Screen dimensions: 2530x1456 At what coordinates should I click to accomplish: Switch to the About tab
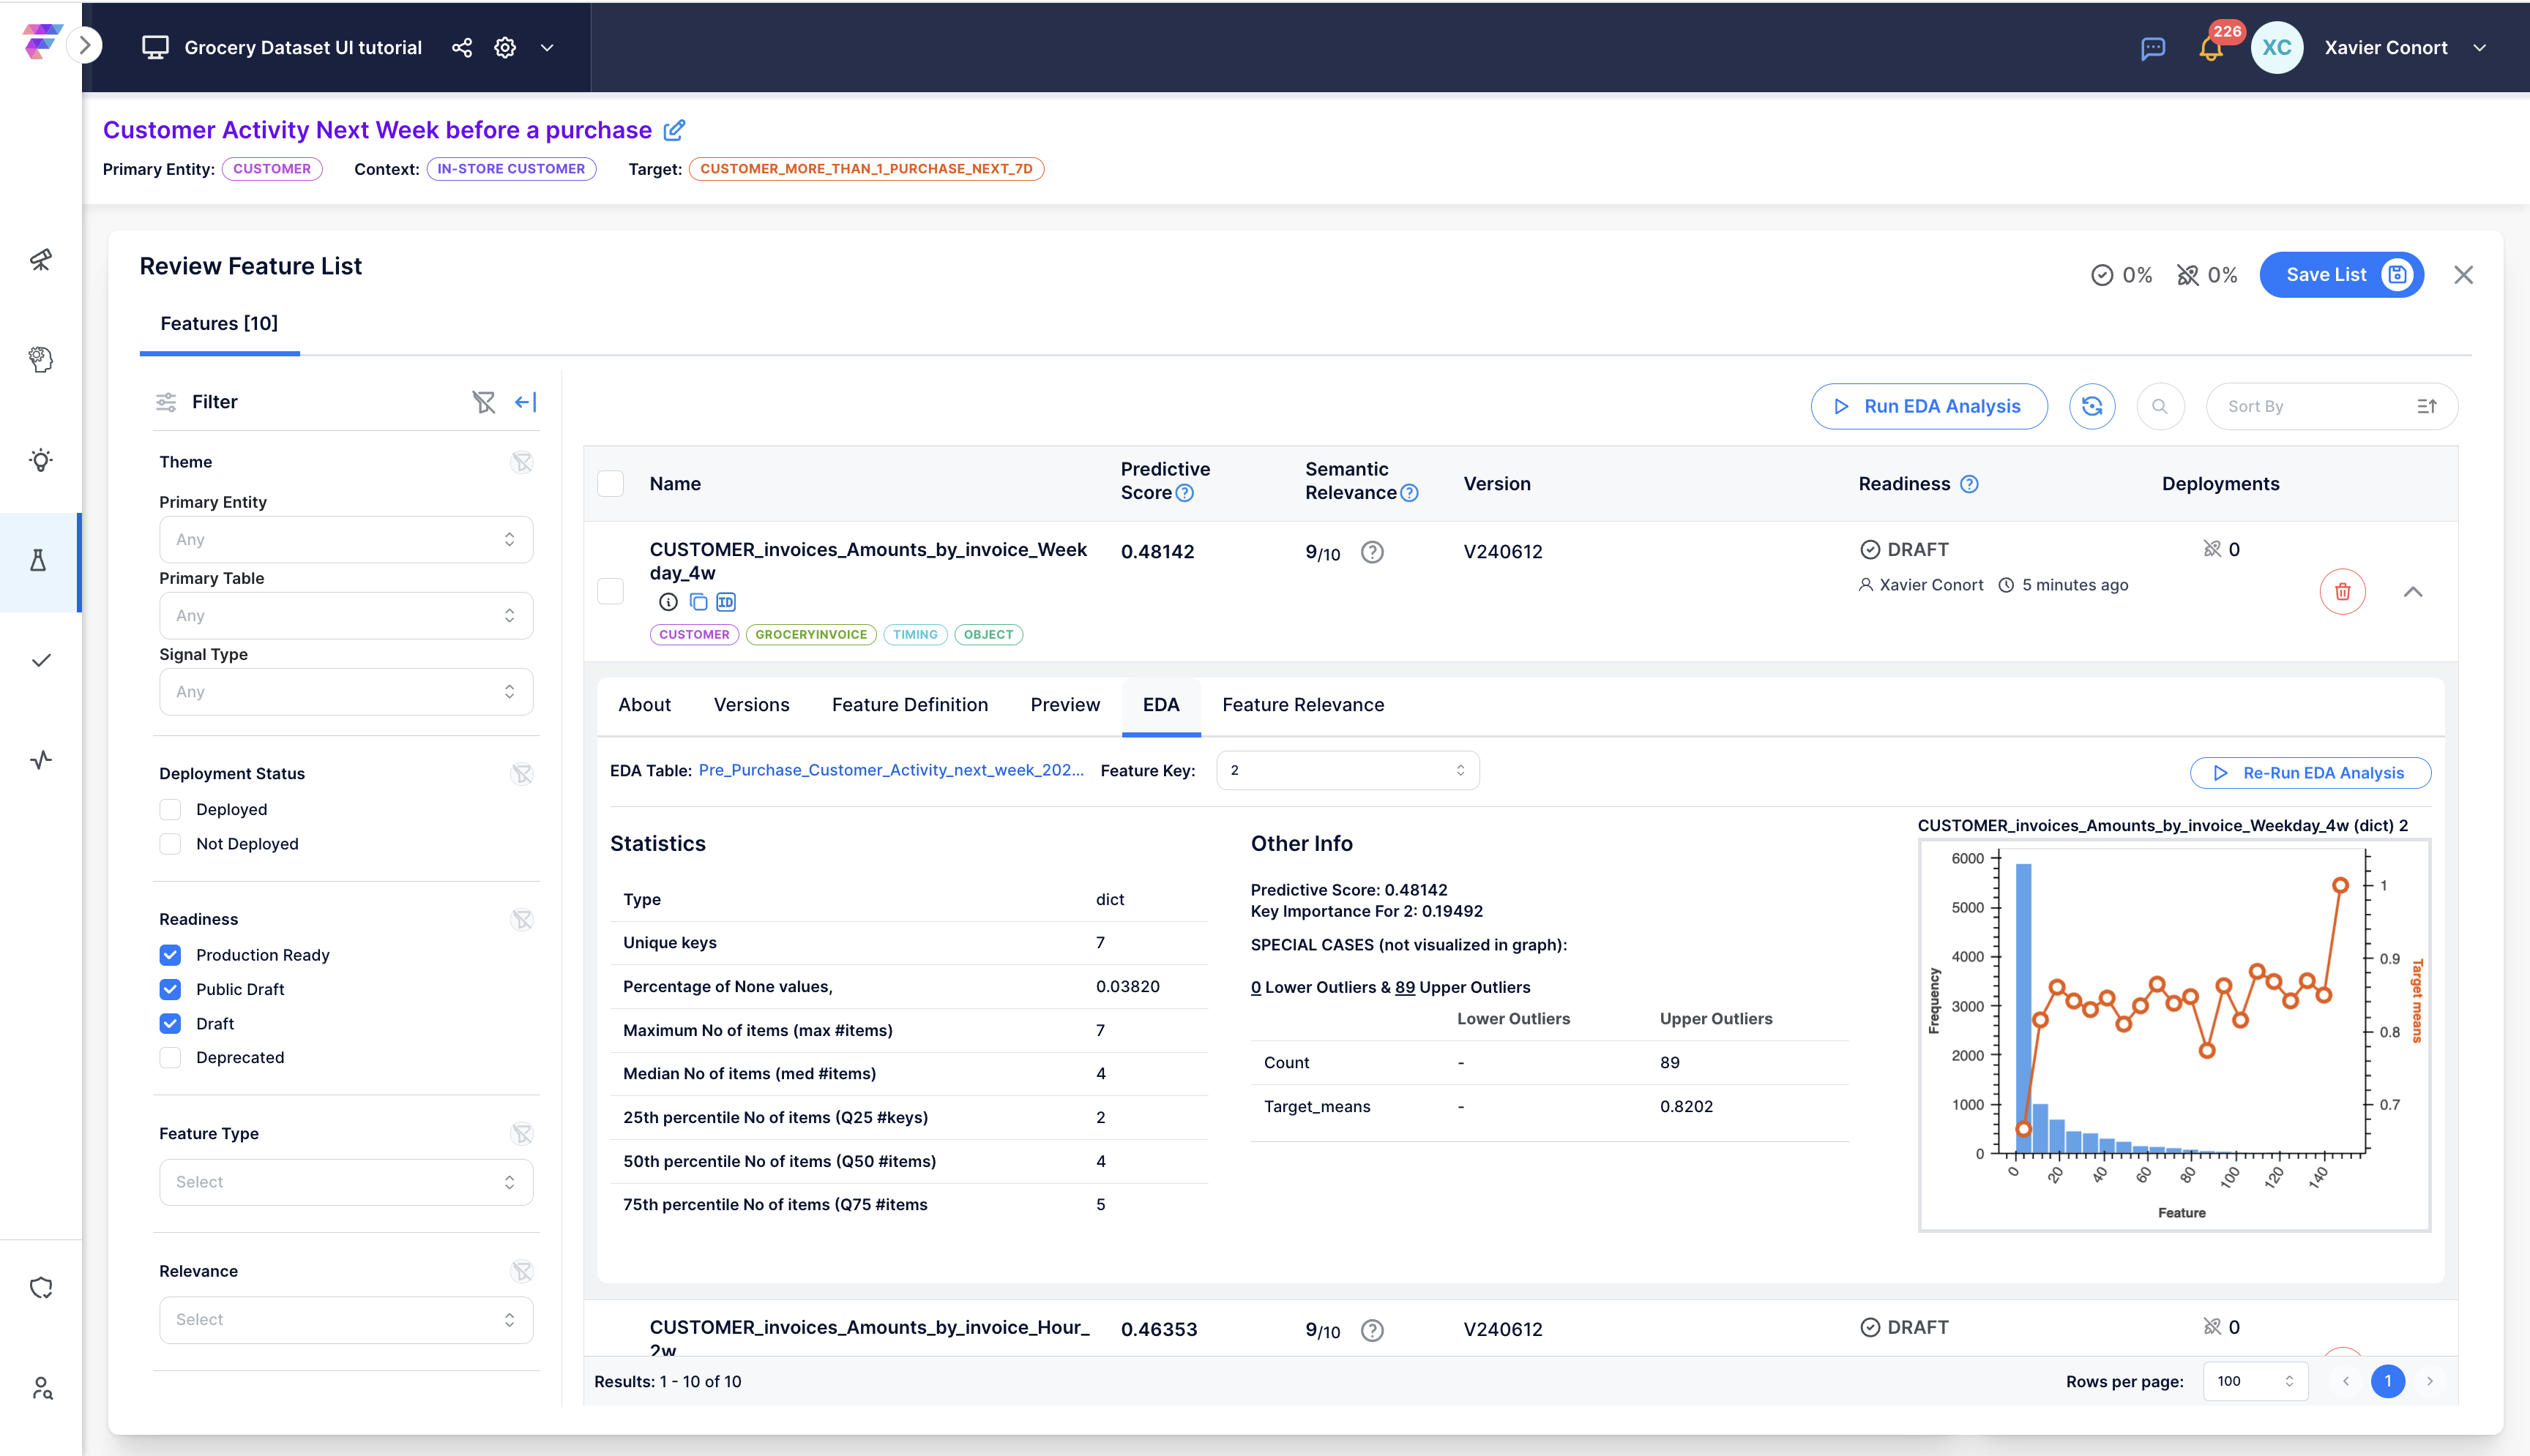(644, 705)
